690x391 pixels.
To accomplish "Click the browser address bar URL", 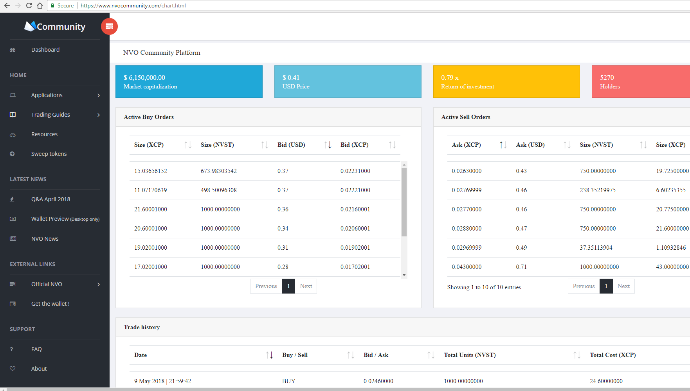I will [133, 5].
